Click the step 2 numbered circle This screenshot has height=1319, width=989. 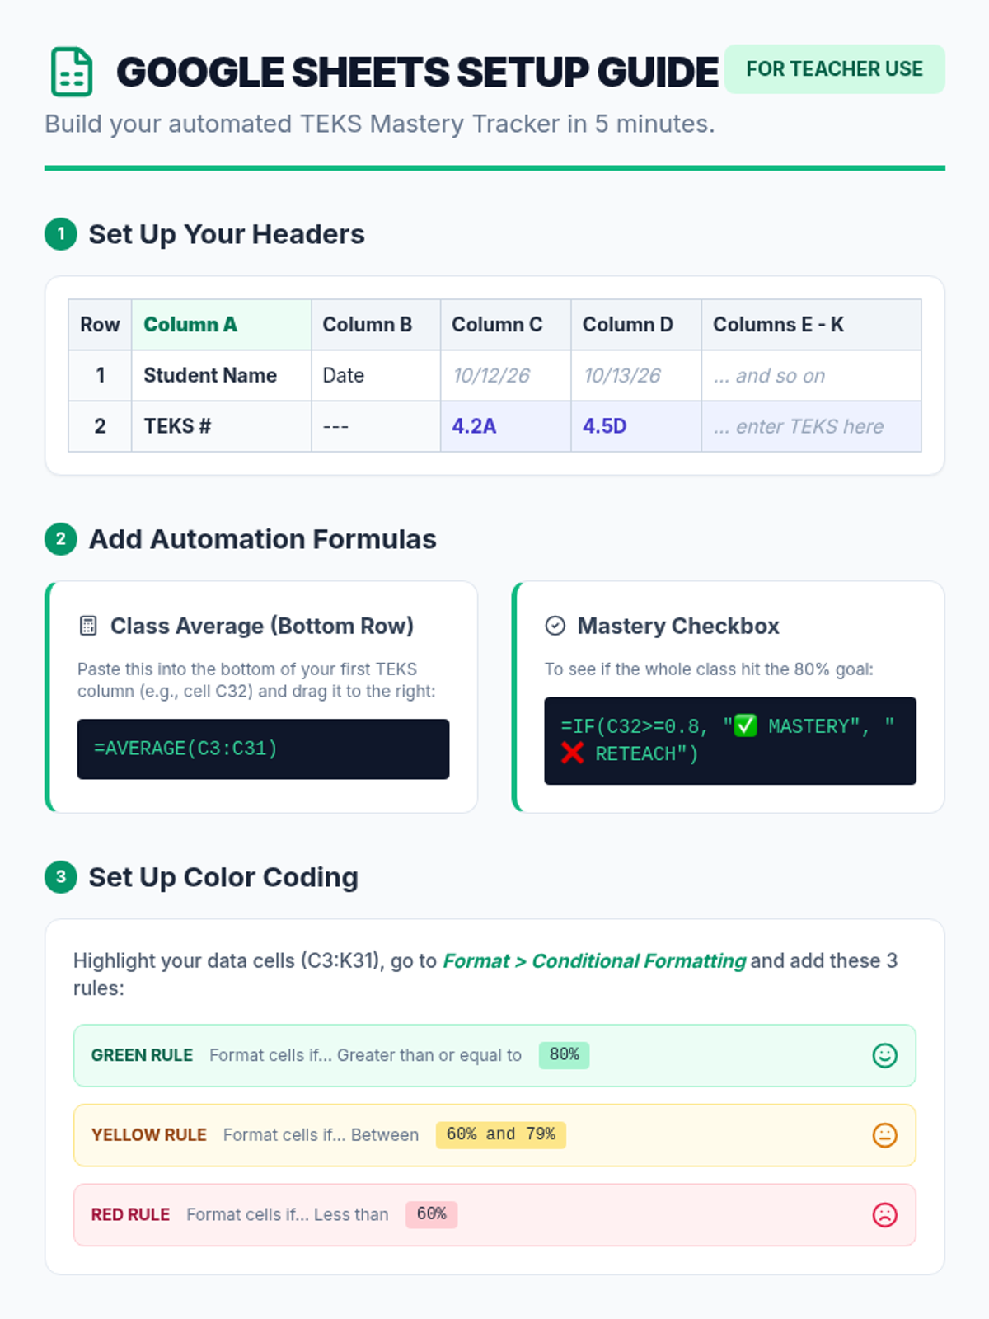pyautogui.click(x=61, y=539)
